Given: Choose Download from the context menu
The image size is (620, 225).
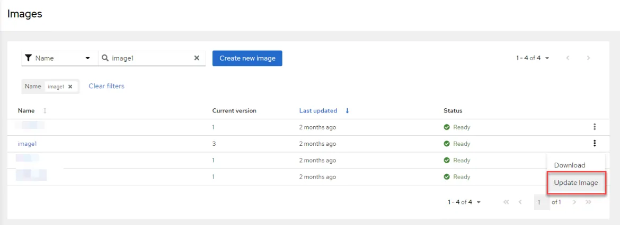Looking at the screenshot, I should [x=570, y=165].
